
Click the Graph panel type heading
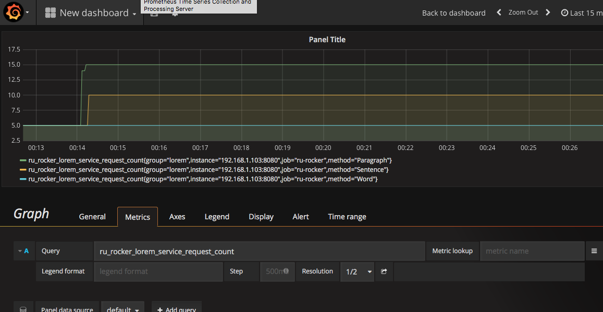coord(31,214)
